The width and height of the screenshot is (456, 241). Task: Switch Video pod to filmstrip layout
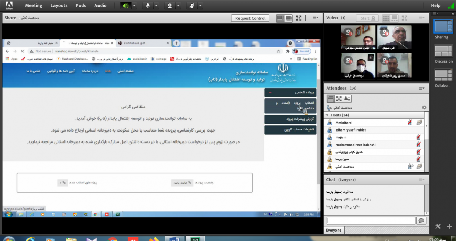coord(394,18)
